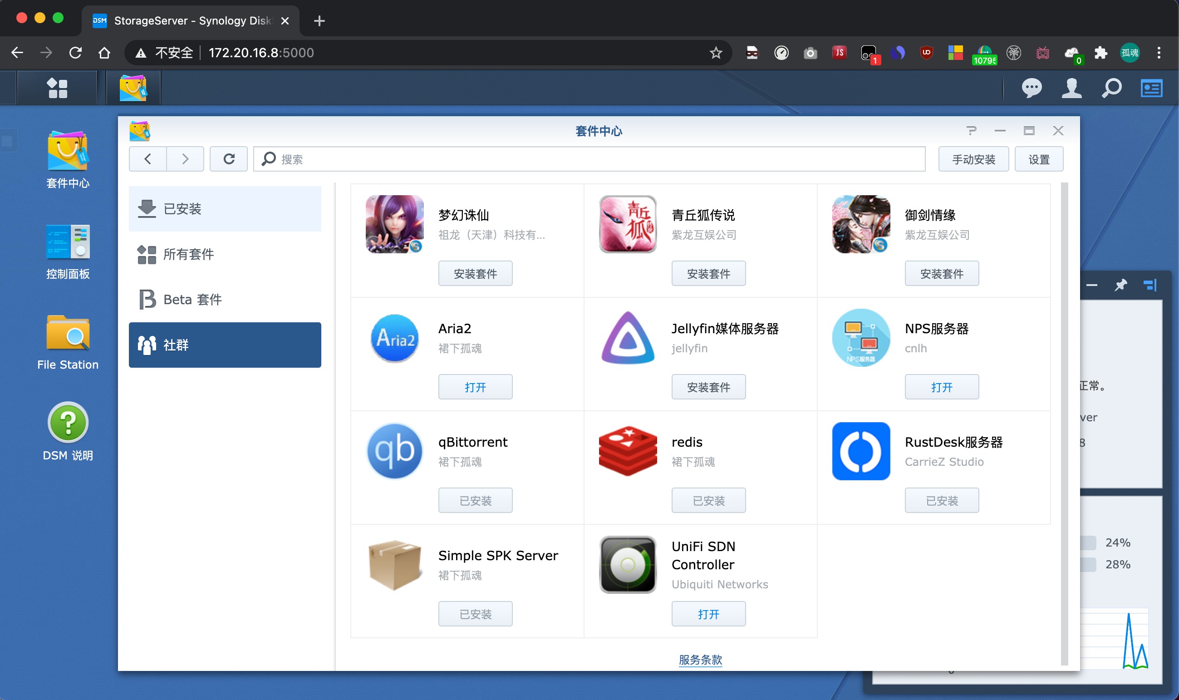
Task: Launch File Station from the desktop
Action: tap(68, 342)
